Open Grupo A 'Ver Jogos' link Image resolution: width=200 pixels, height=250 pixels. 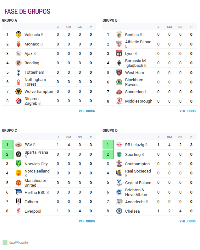click(x=87, y=111)
